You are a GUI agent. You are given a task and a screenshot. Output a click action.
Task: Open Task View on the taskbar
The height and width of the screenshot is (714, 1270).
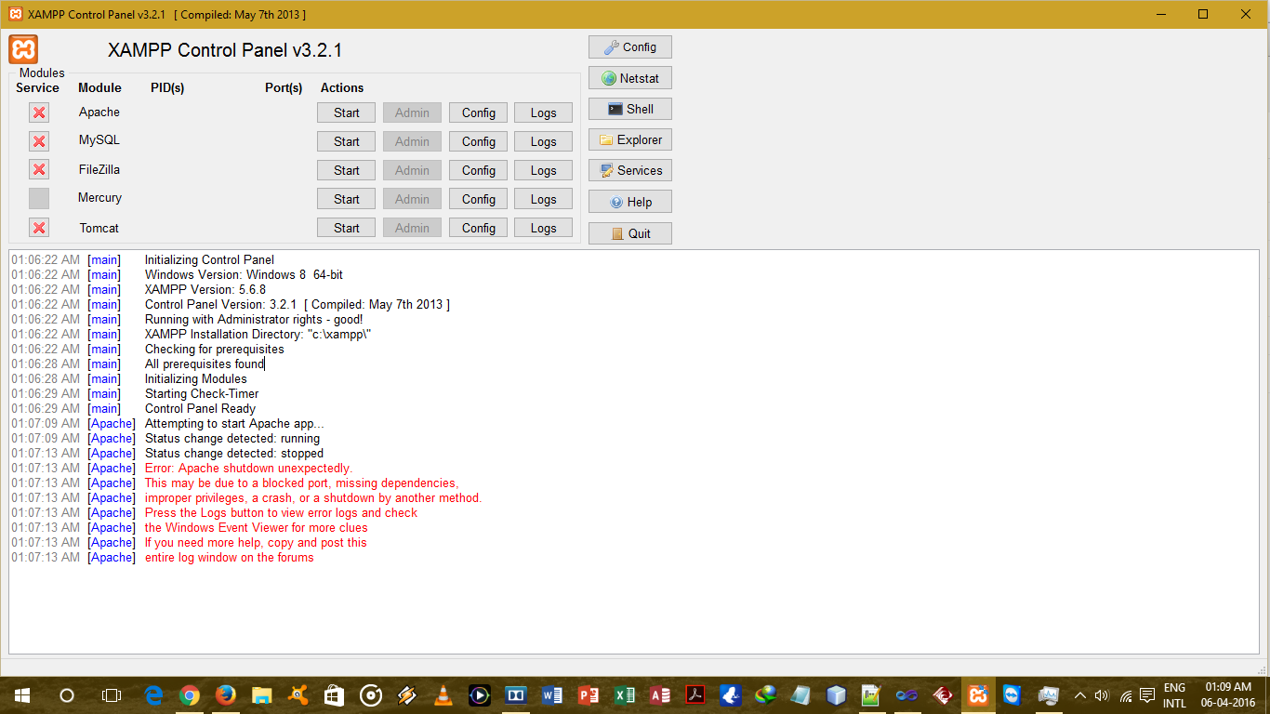point(112,695)
